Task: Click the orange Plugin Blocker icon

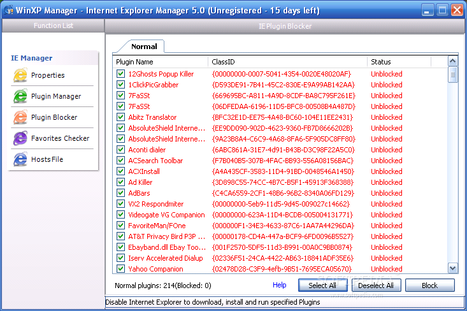Action: (x=20, y=117)
